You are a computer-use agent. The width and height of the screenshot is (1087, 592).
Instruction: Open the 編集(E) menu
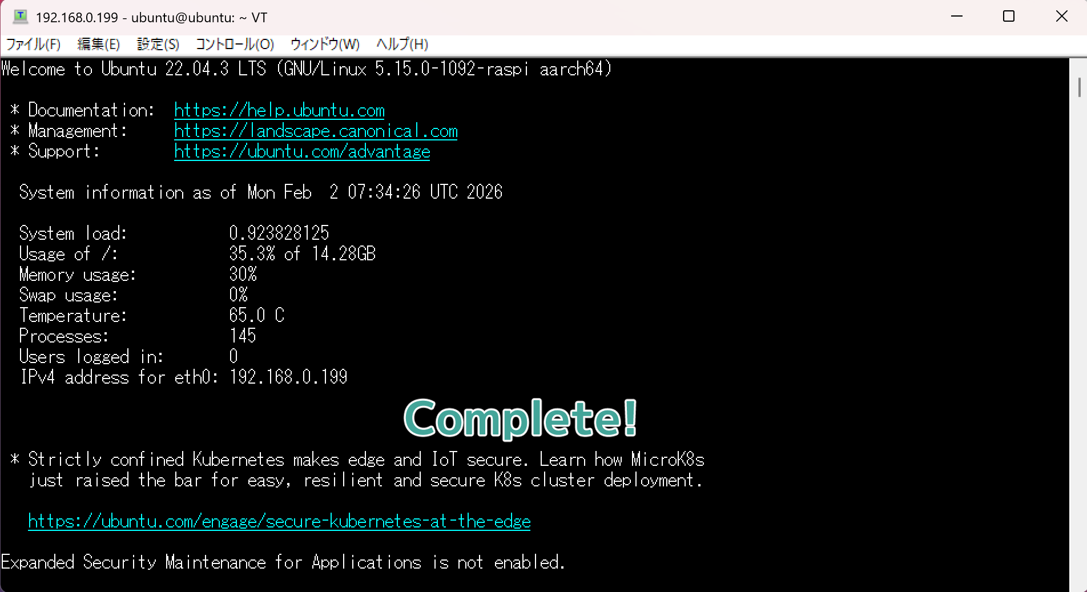(98, 45)
